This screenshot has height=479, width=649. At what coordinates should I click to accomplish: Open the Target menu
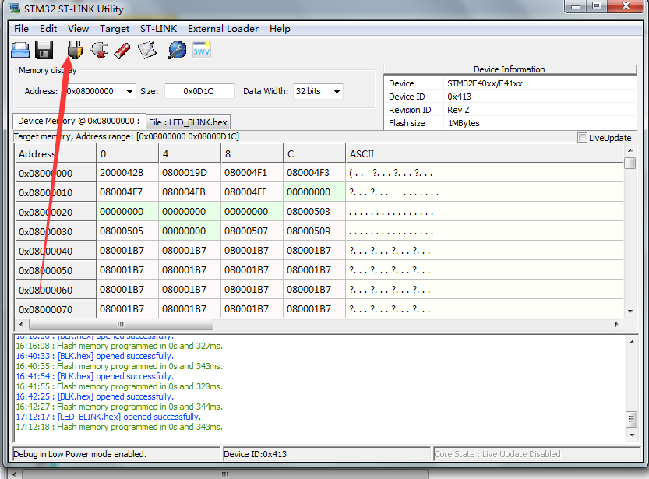(x=115, y=29)
